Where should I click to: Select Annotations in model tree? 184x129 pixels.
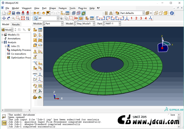pos(14,39)
